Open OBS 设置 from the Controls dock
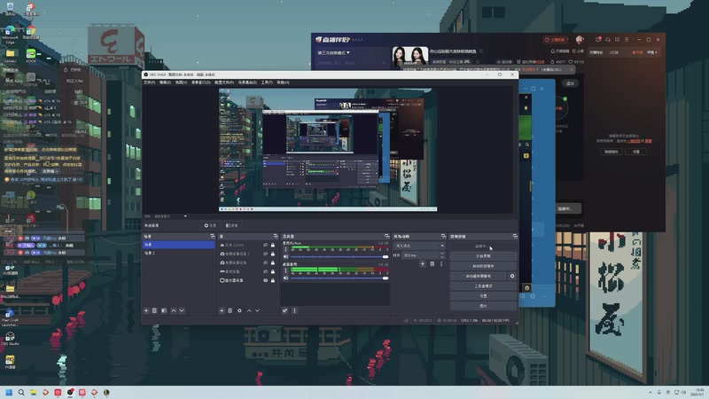 (483, 296)
